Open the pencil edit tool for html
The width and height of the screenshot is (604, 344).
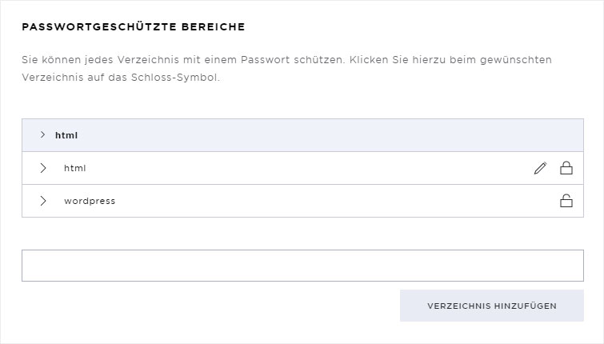pyautogui.click(x=540, y=168)
